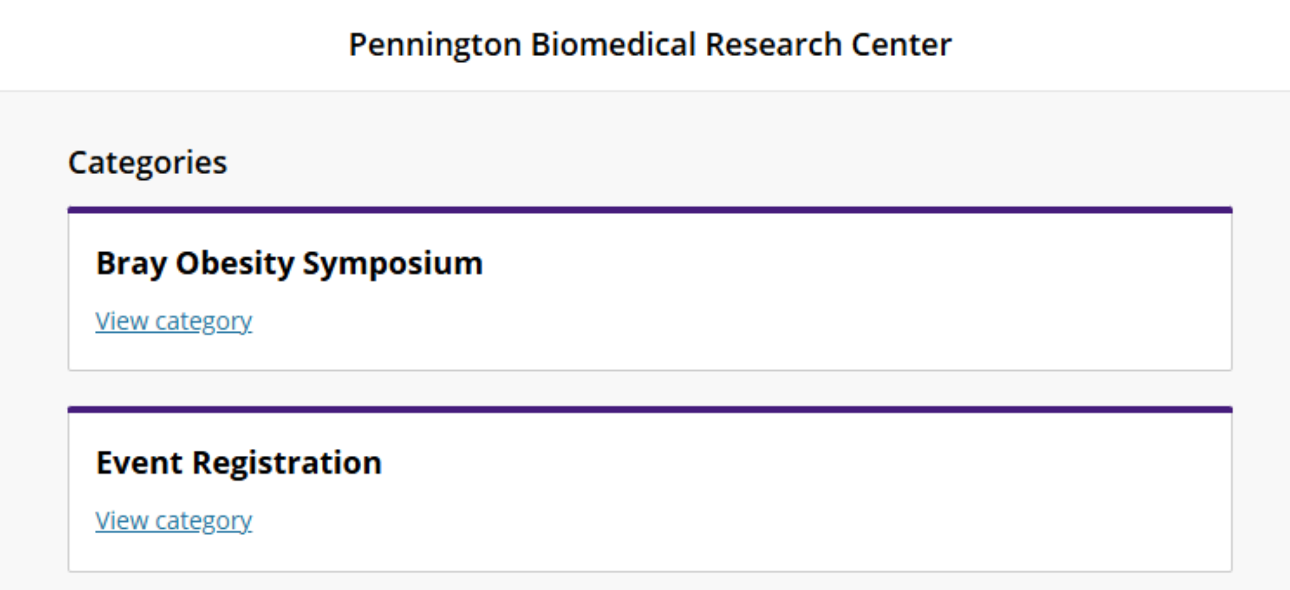
Task: Click the word "Research" in the page header
Action: click(773, 45)
